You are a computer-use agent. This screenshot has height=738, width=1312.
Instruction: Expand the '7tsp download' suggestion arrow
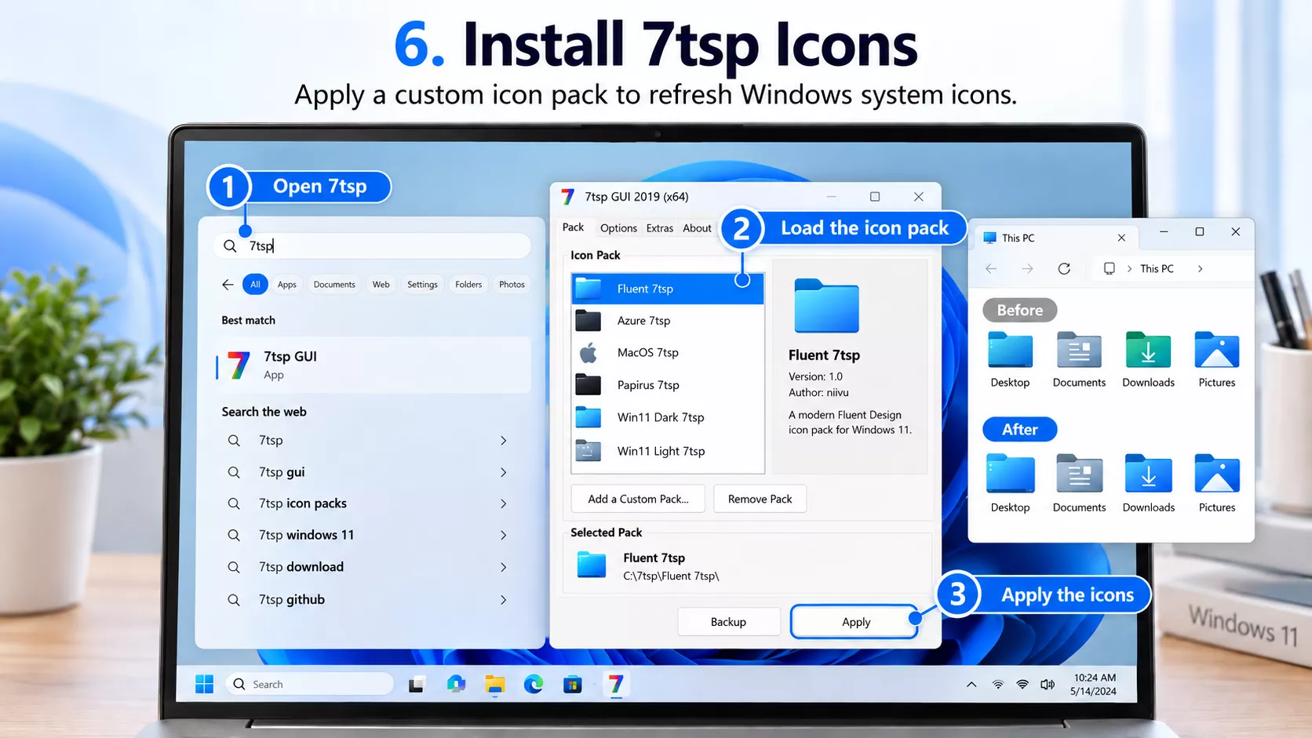[x=504, y=567]
